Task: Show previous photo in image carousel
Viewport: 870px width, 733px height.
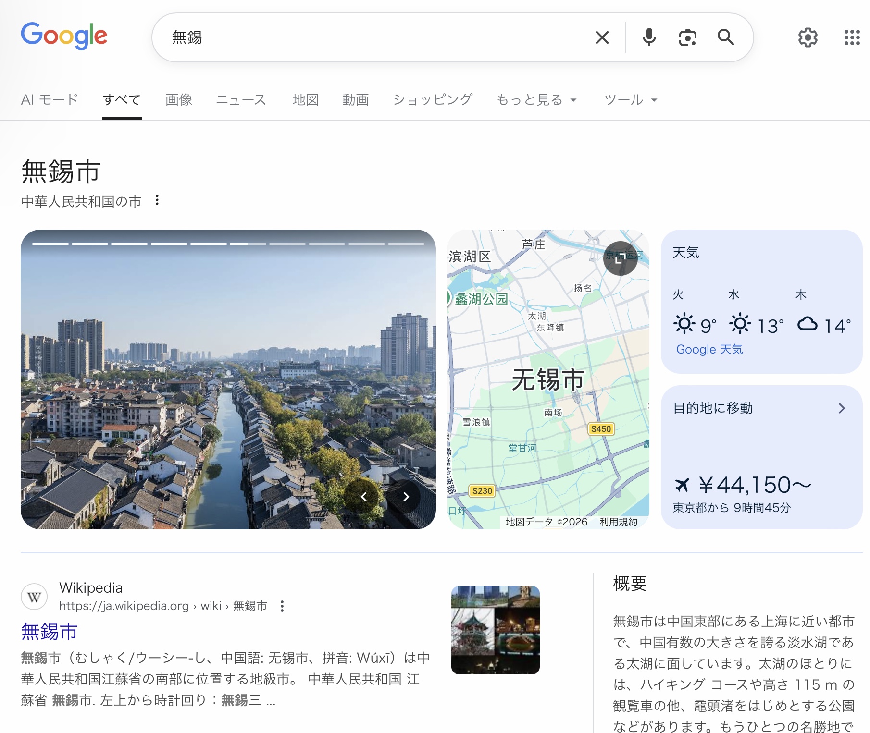Action: (364, 497)
